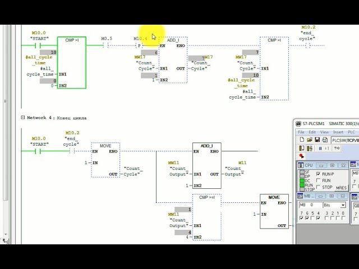Select the M10.4 positive edge P contact
The width and height of the screenshot is (359, 269).
(x=139, y=45)
